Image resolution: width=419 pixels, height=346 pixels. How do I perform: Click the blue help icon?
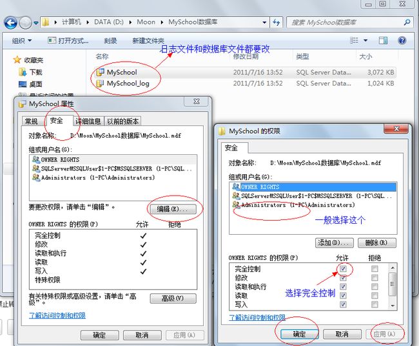coord(402,41)
